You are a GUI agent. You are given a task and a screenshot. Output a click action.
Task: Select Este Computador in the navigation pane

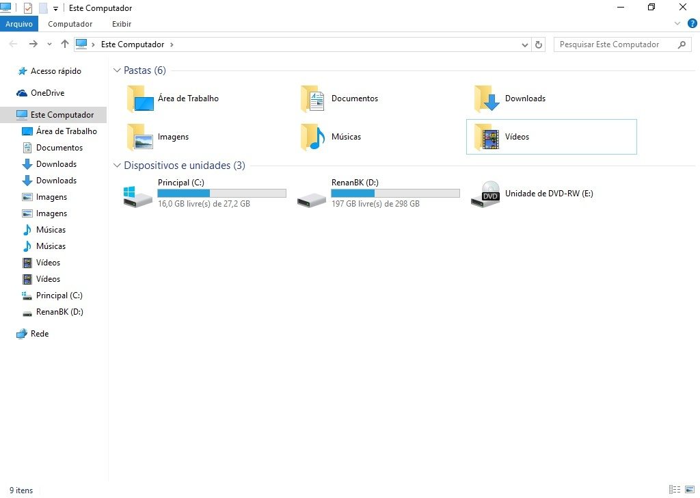pyautogui.click(x=53, y=115)
